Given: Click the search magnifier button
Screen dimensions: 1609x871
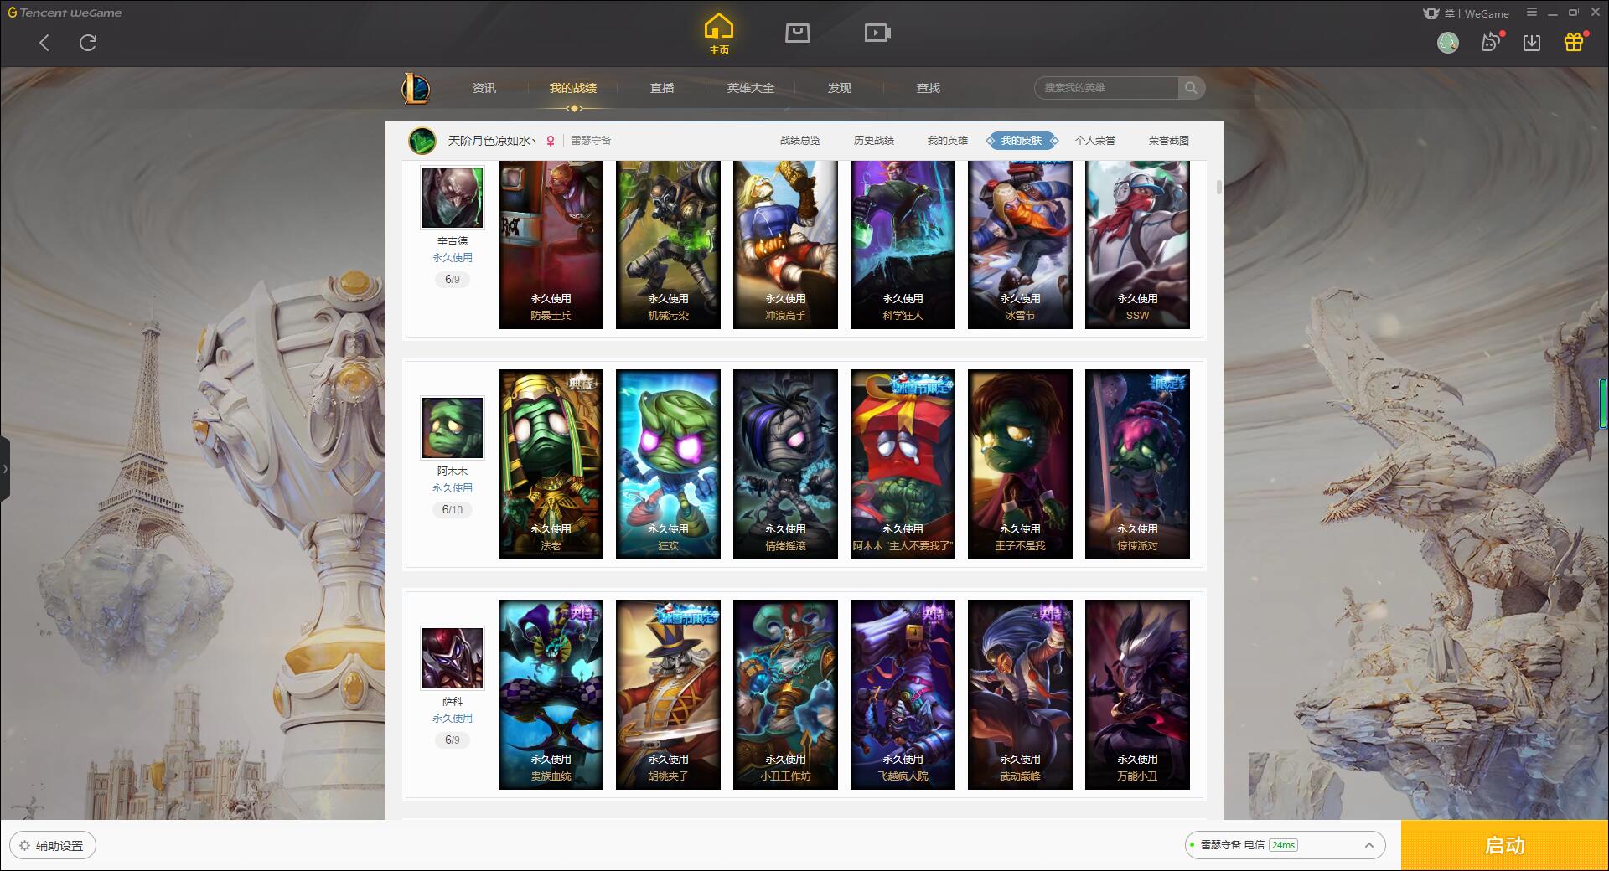Looking at the screenshot, I should (1191, 88).
